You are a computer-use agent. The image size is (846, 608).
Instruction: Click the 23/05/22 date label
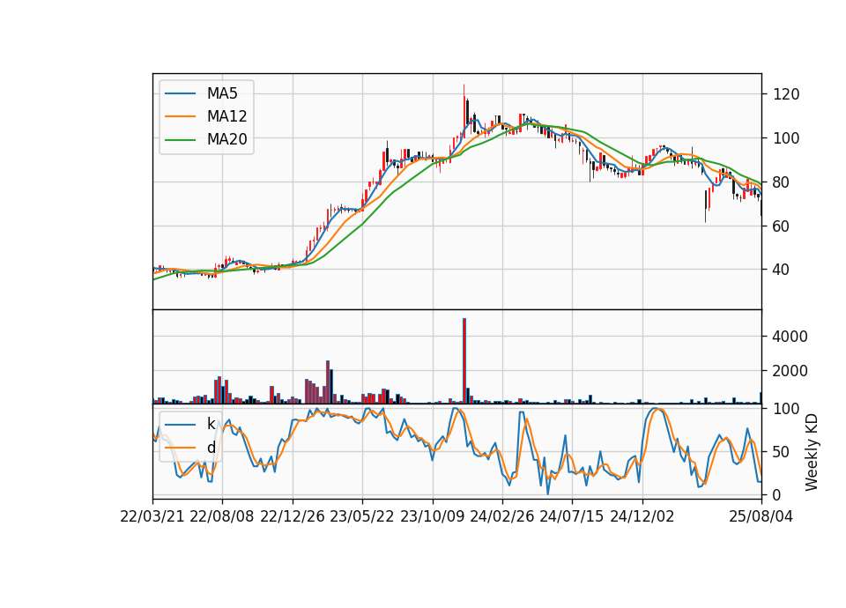point(362,516)
